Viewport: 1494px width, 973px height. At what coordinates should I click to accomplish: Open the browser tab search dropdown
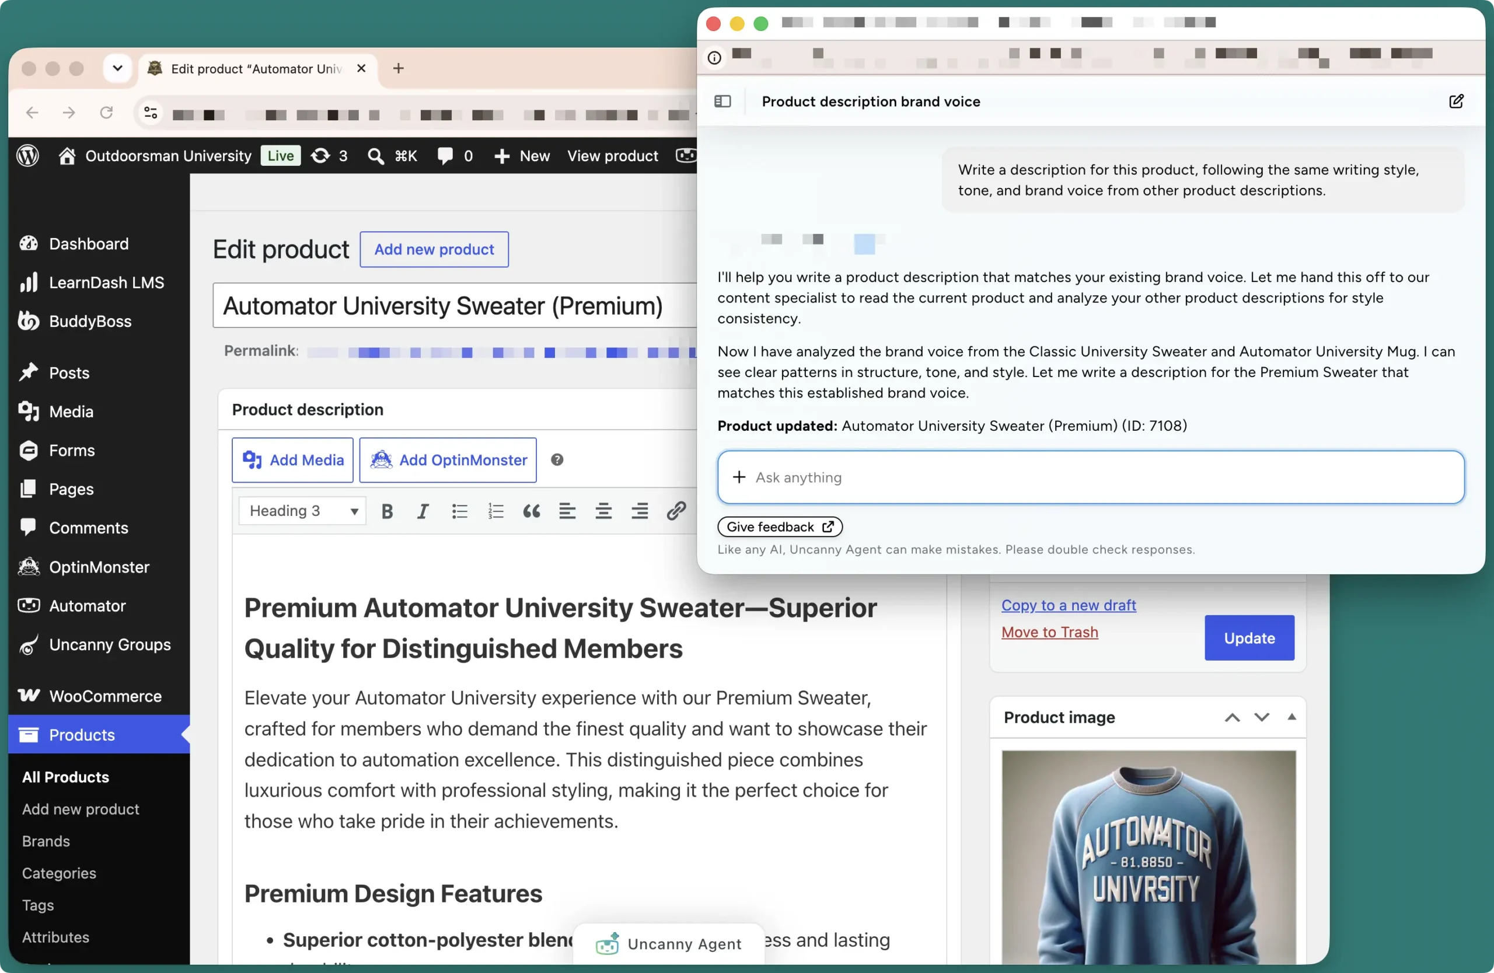[x=117, y=68]
